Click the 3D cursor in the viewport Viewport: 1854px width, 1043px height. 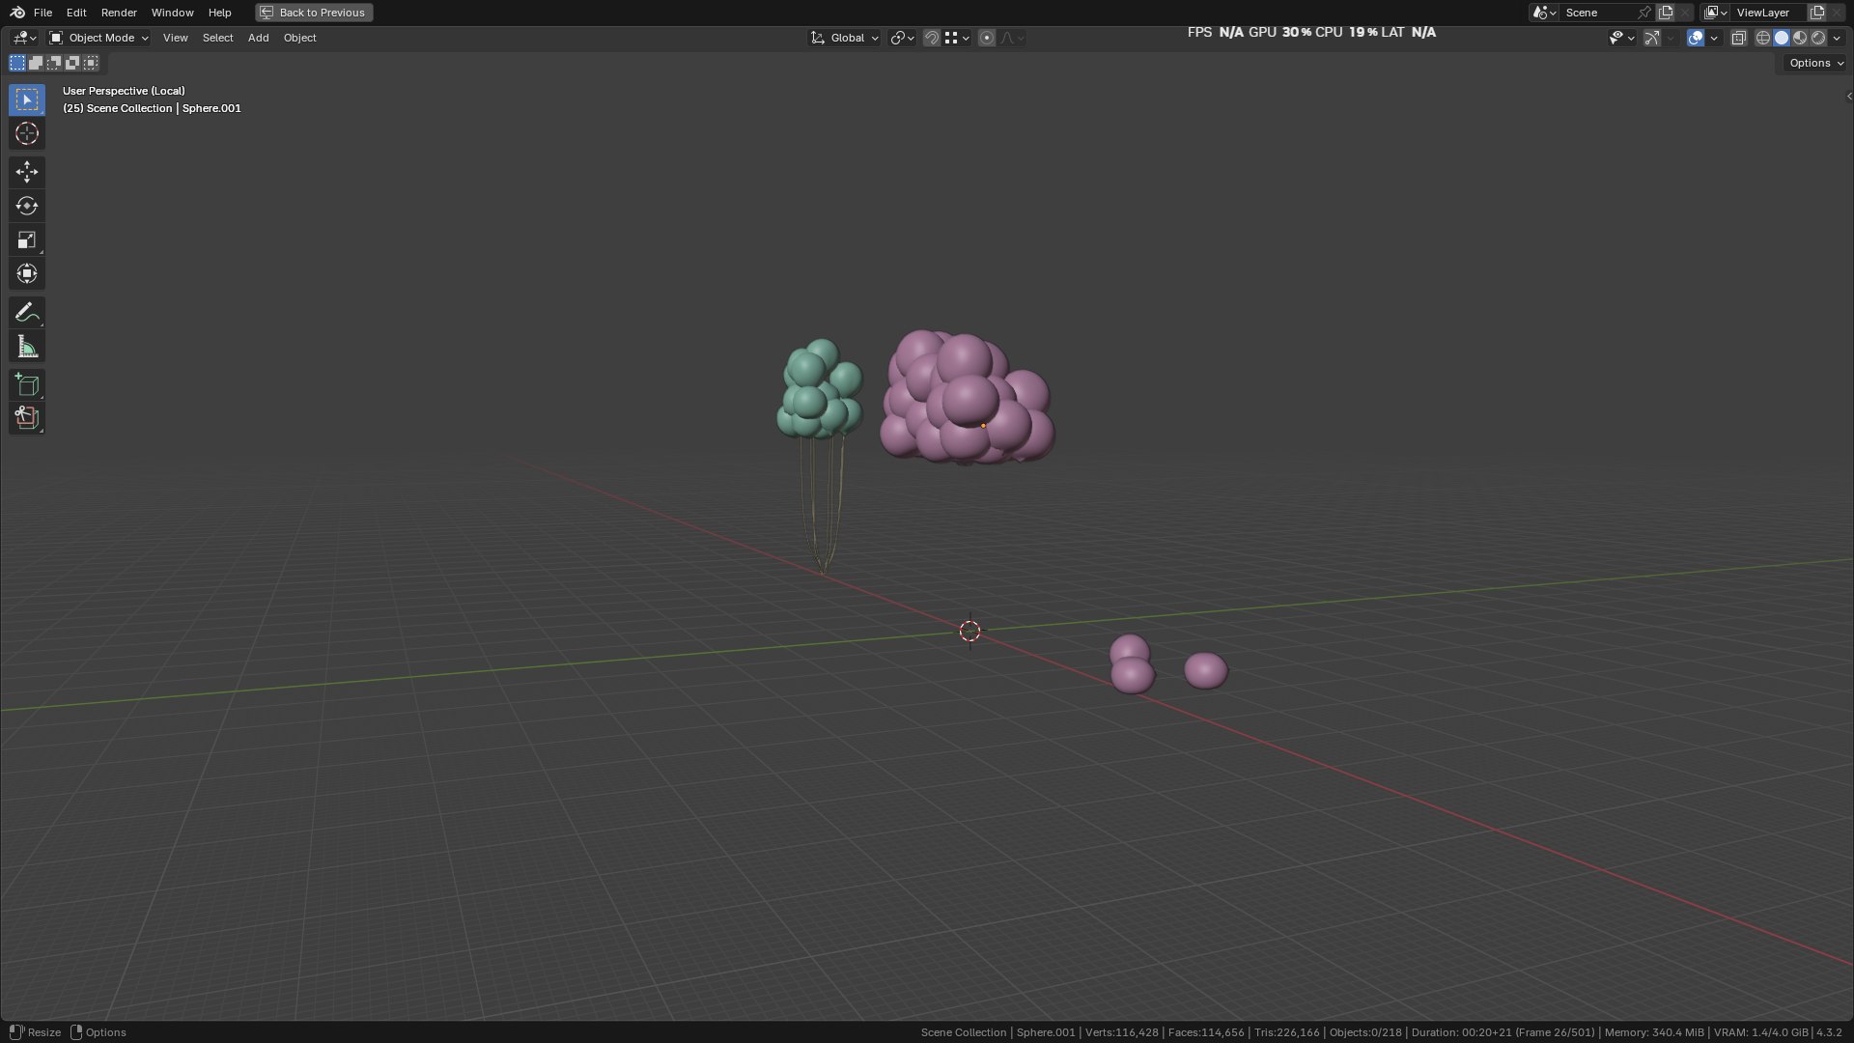pyautogui.click(x=970, y=631)
